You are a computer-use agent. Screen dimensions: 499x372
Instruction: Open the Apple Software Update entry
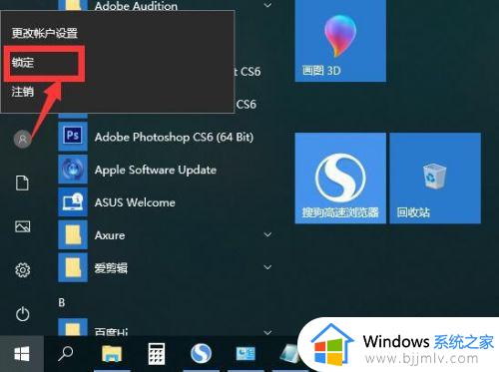point(156,170)
